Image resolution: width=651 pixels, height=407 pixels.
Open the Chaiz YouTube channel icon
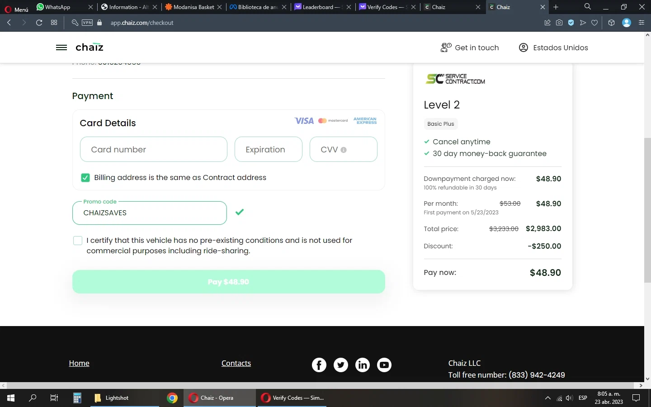point(384,365)
